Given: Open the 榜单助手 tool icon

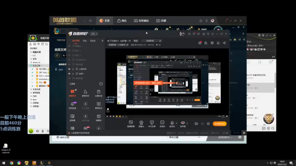Looking at the screenshot, I should pyautogui.click(x=98, y=106).
